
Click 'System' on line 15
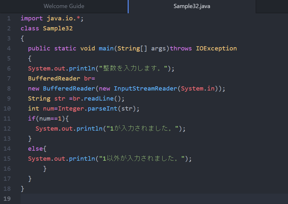[39, 159]
